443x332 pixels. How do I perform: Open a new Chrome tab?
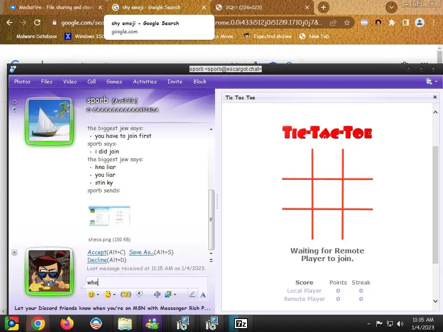324,7
